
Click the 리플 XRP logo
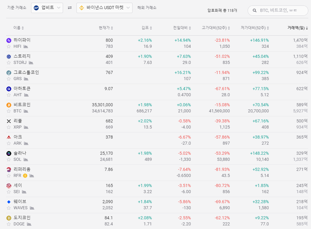coord(9,121)
